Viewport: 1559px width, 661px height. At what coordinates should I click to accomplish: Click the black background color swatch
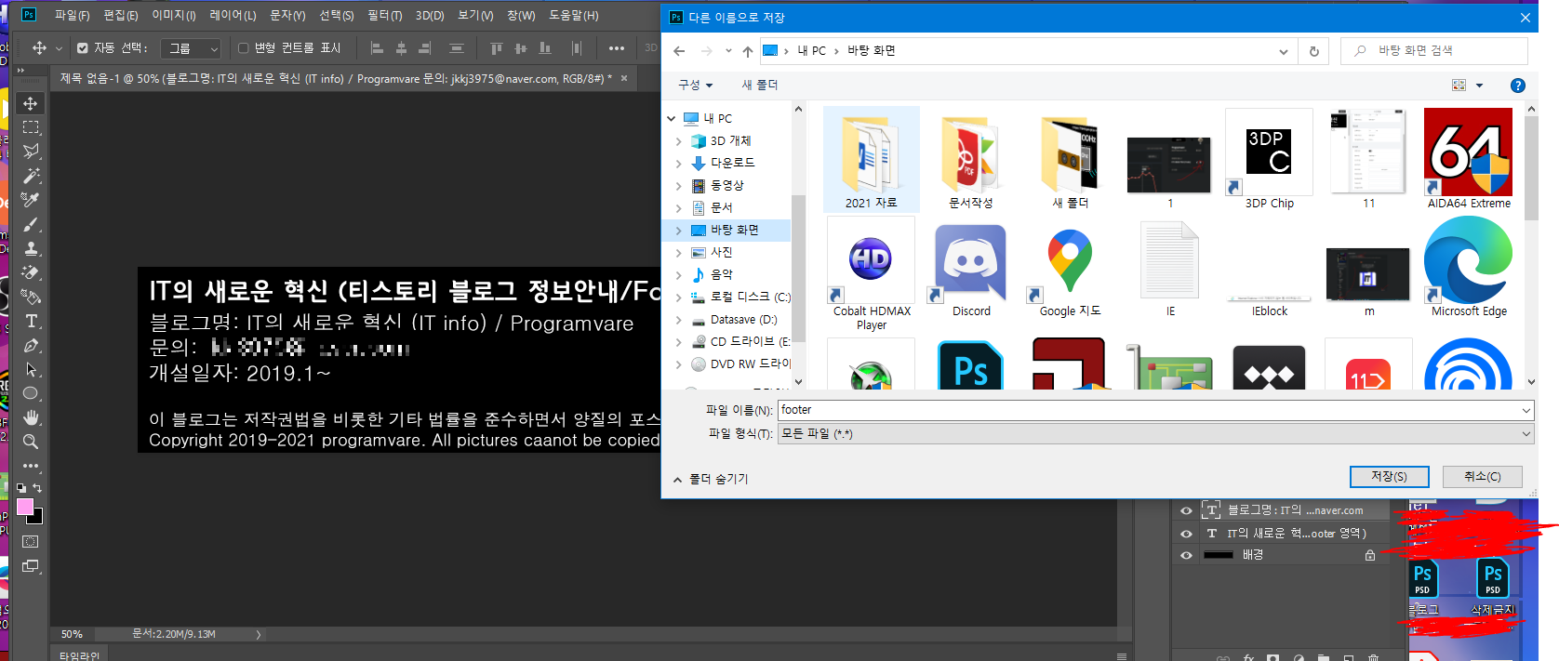pos(37,519)
